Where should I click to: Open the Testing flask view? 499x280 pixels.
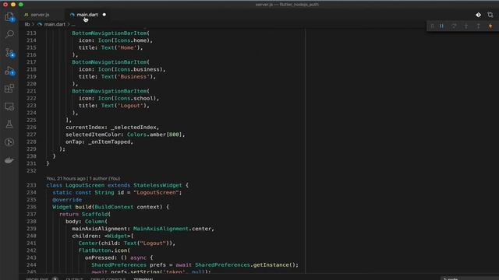tap(9, 124)
